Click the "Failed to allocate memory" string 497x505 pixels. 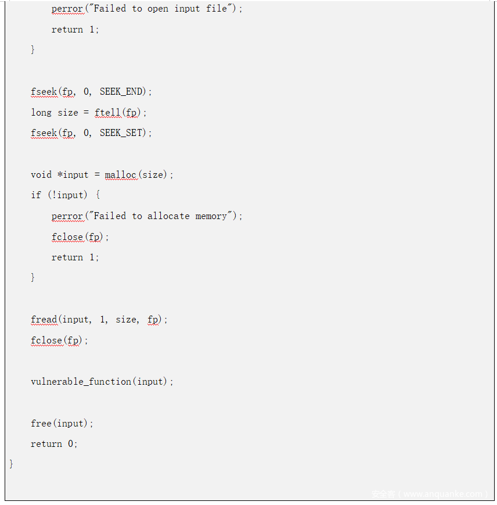click(x=163, y=216)
